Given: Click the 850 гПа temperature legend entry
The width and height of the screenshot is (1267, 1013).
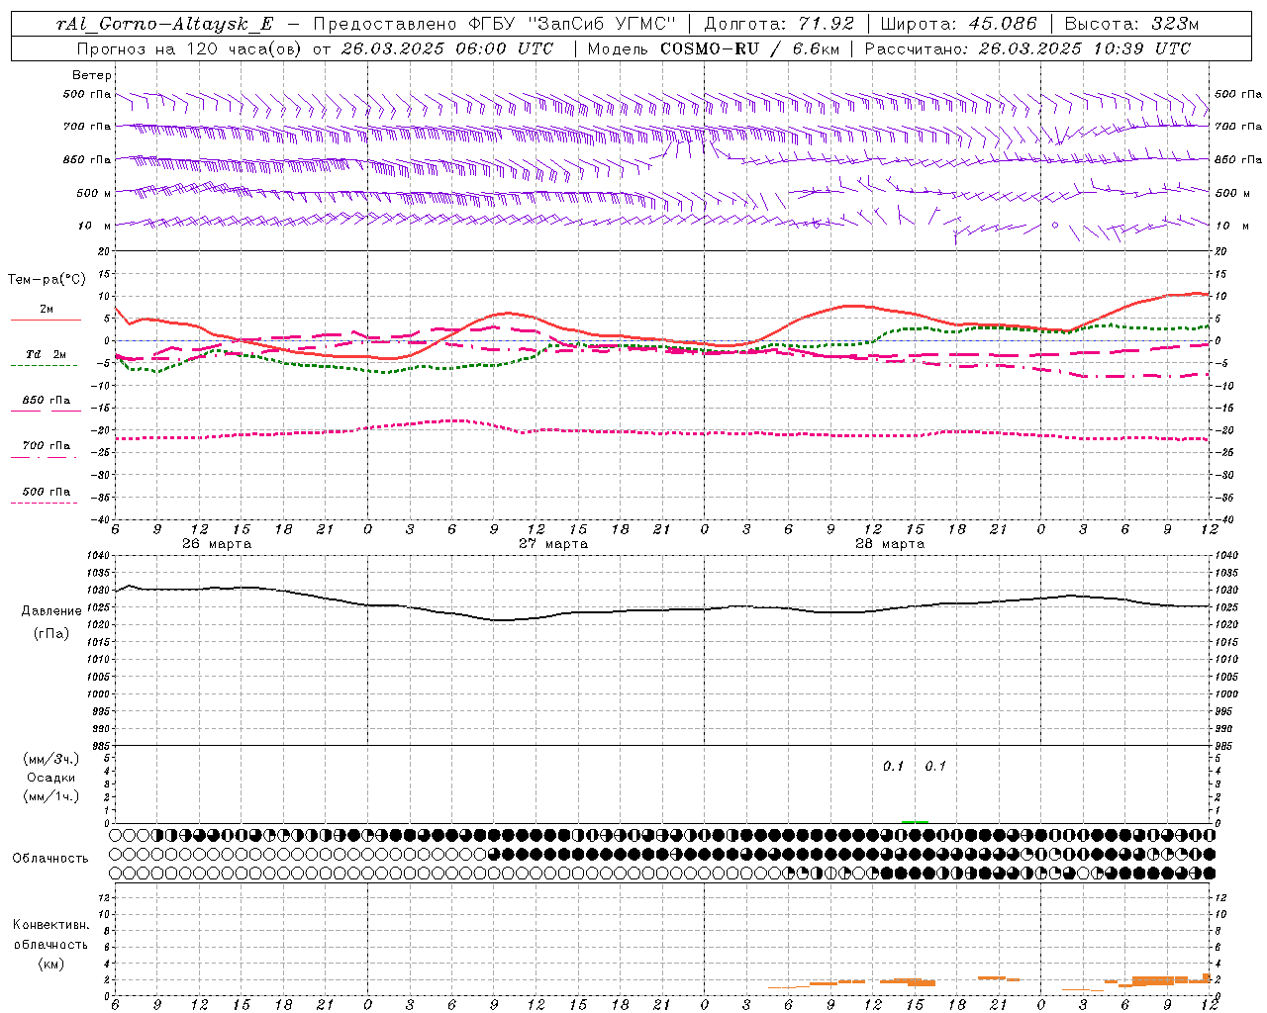Looking at the screenshot, I should pyautogui.click(x=47, y=401).
